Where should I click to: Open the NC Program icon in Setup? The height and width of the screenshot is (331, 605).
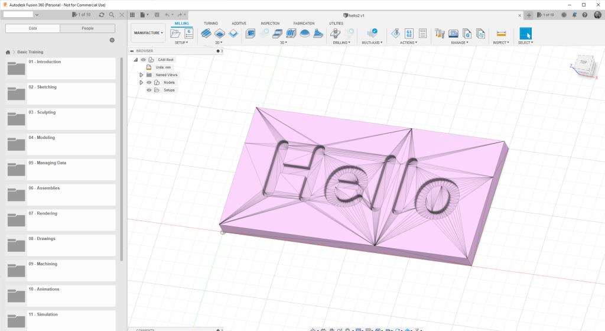(188, 34)
